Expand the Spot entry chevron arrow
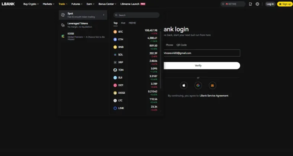The width and height of the screenshot is (293, 156). [x=104, y=15]
